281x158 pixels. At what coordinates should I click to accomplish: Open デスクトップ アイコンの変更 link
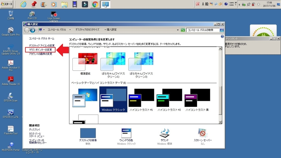[42, 46]
